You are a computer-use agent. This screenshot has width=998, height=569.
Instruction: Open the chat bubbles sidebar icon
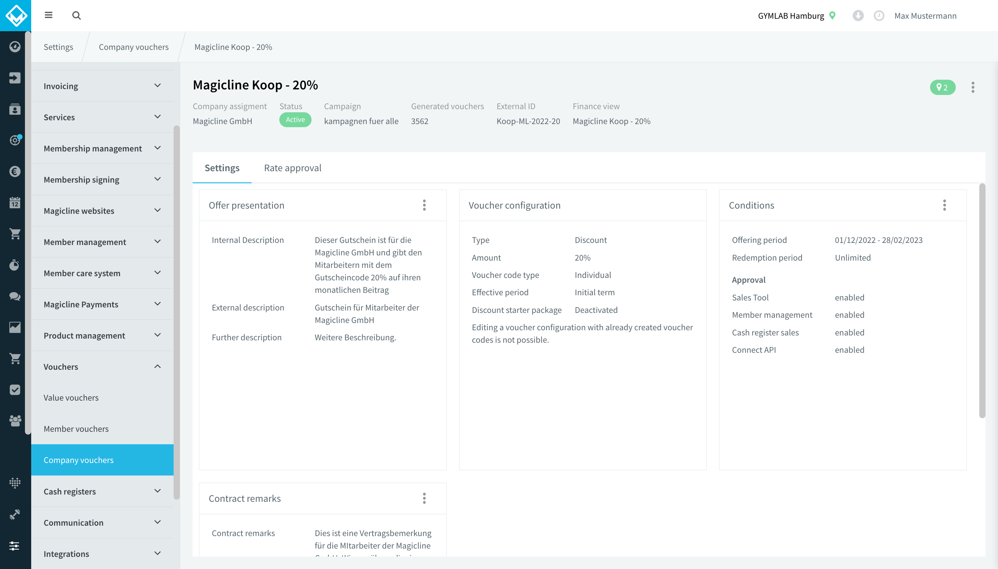[x=15, y=296]
